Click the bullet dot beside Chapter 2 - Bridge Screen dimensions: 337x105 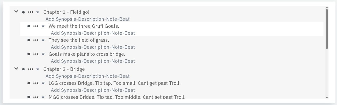24,69
